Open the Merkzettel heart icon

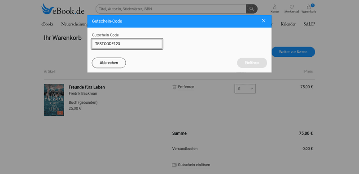click(x=292, y=9)
